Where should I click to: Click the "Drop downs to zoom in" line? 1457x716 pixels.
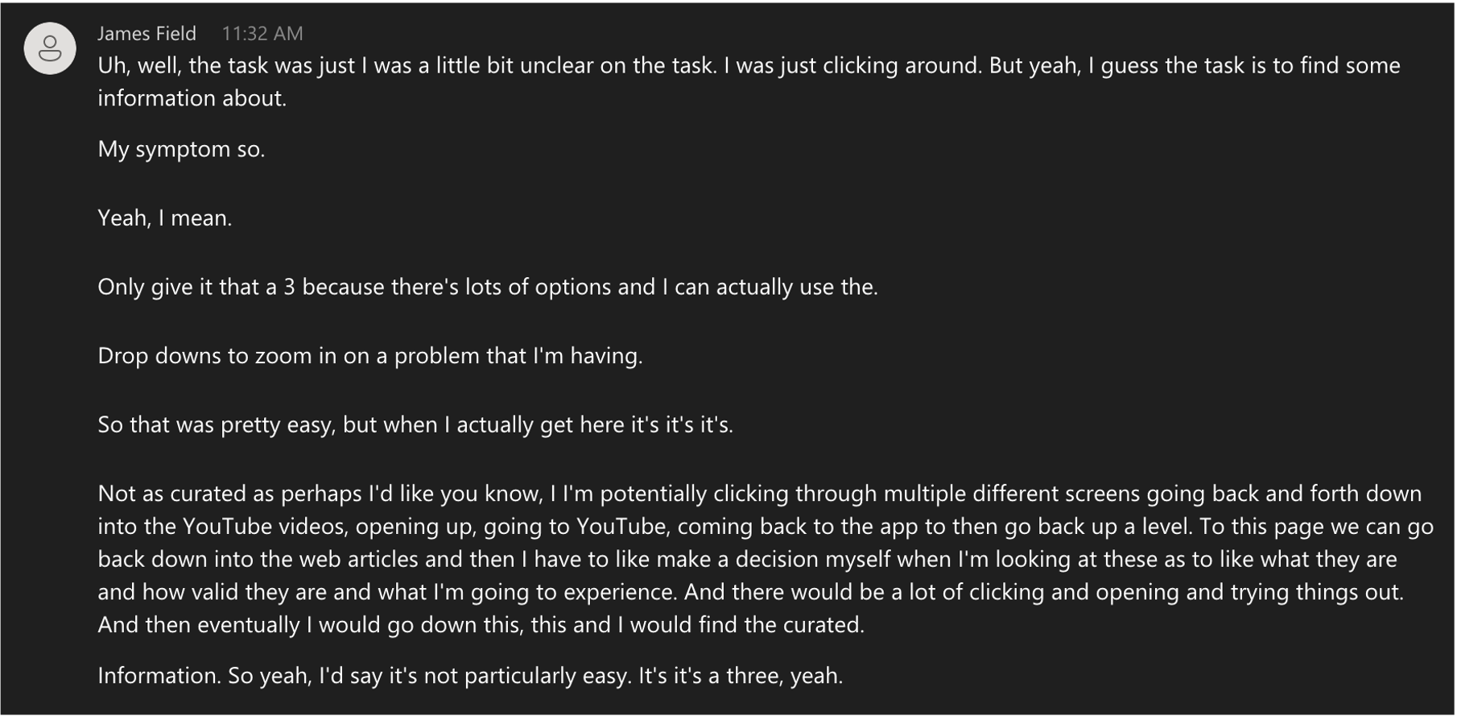[x=369, y=356]
